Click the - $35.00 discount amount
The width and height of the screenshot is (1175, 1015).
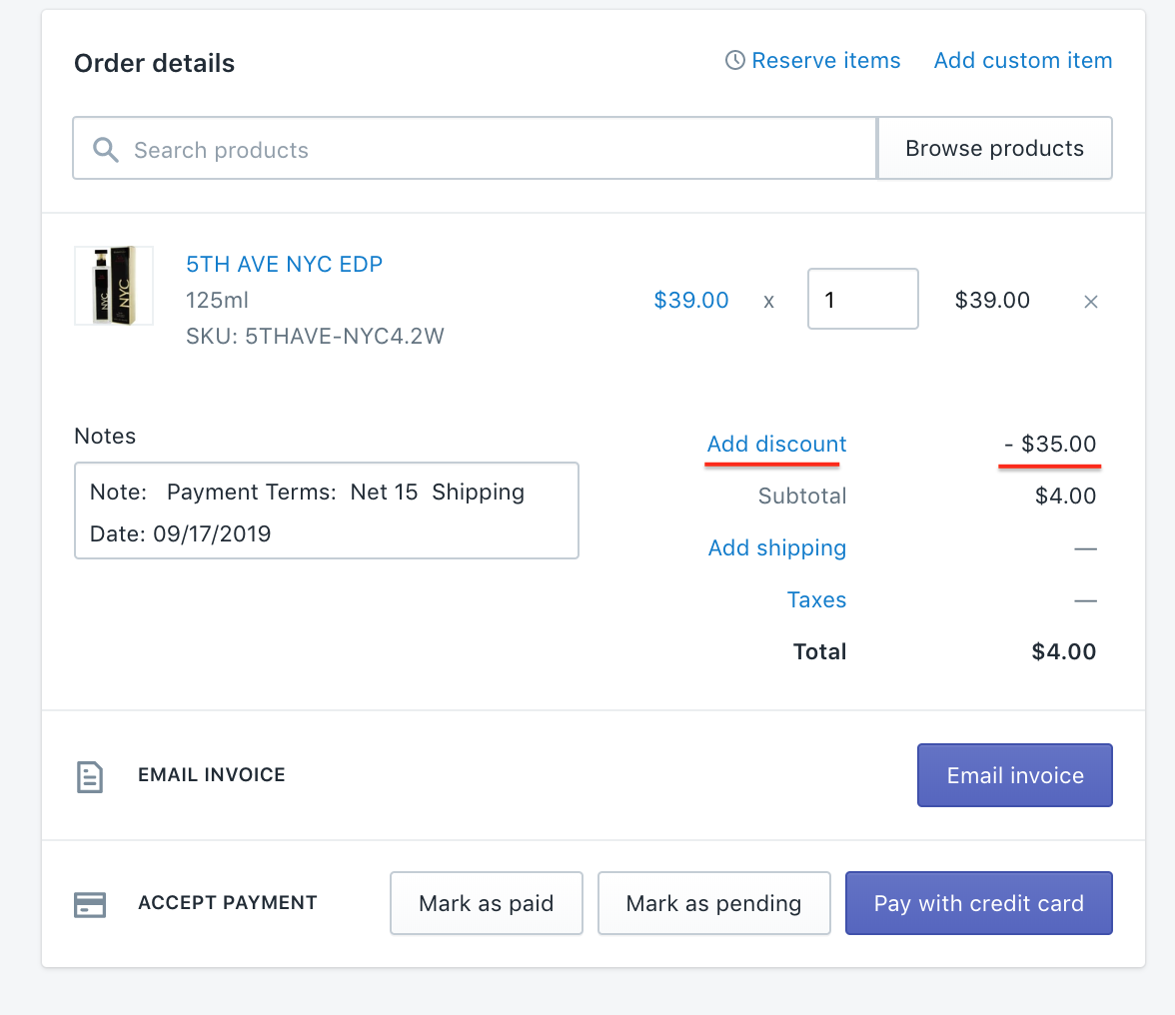(x=1050, y=444)
